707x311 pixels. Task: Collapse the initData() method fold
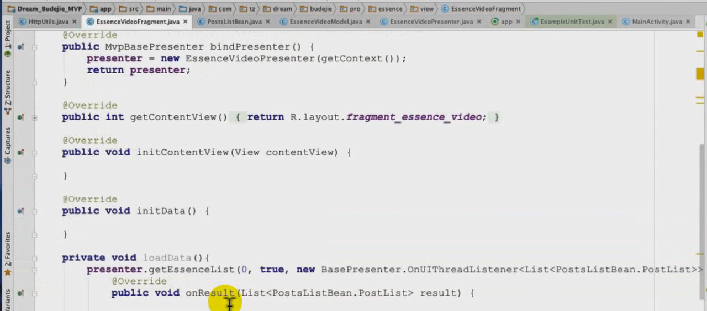34,211
